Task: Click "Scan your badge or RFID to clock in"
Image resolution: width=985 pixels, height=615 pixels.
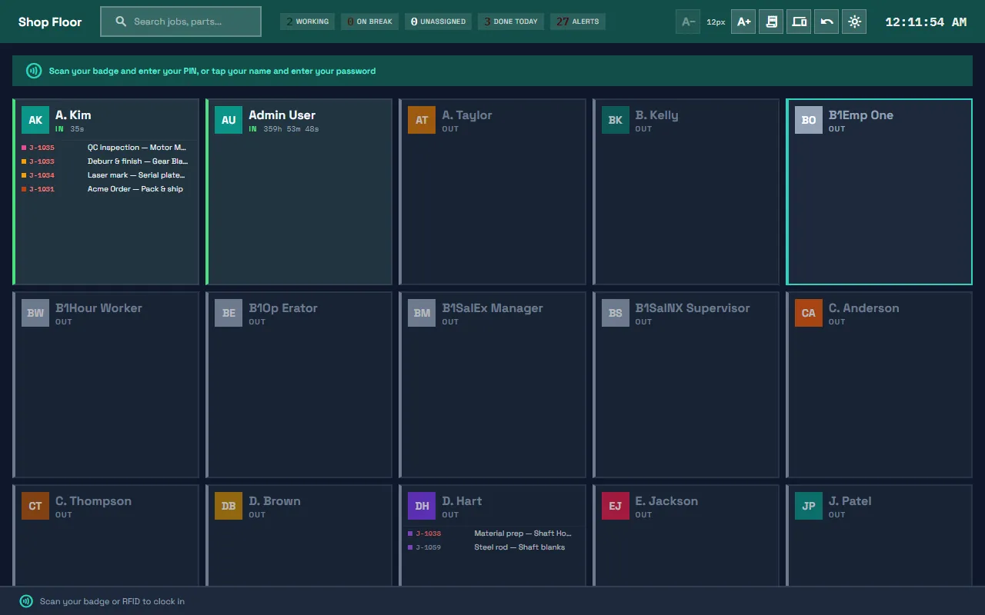Action: tap(112, 601)
